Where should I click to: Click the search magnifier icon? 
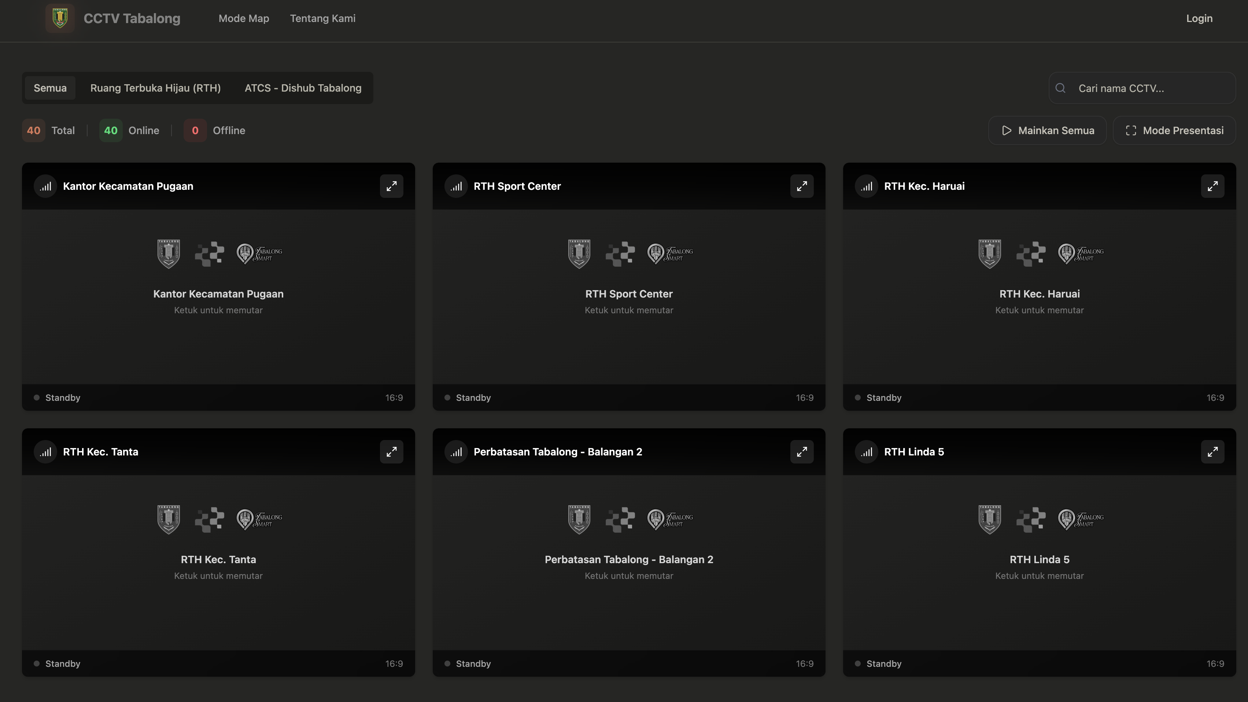[1060, 88]
